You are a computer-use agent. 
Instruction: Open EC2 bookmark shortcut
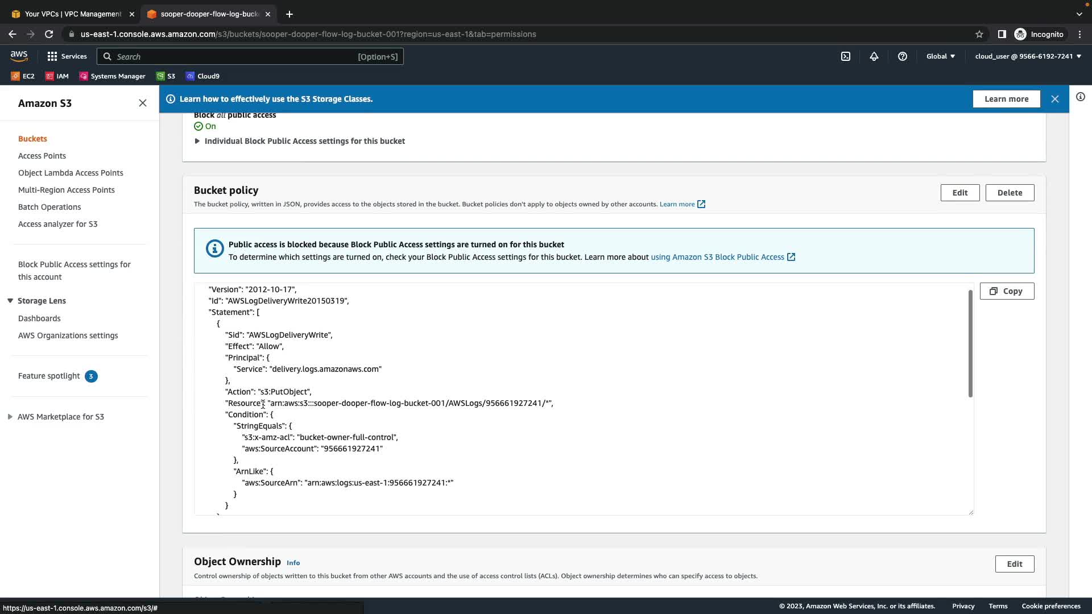click(x=23, y=76)
